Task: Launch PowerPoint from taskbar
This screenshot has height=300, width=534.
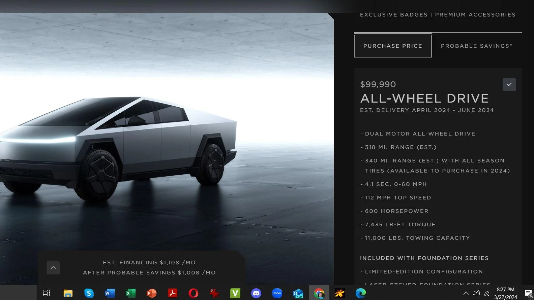Action: point(152,293)
